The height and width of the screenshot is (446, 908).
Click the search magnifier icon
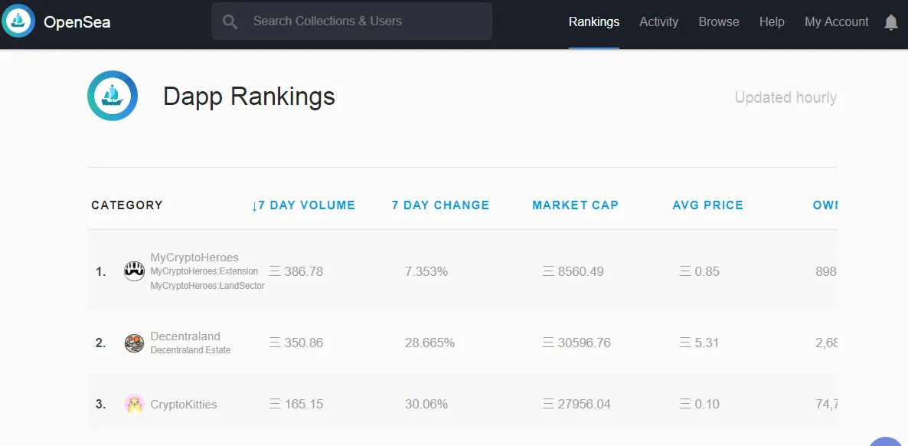(230, 21)
